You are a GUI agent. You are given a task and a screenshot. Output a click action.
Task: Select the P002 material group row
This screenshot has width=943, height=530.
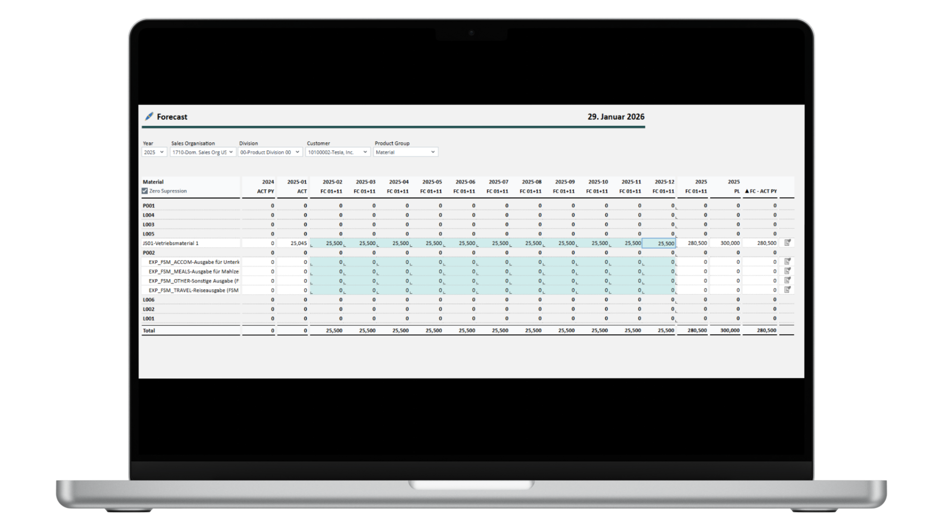(x=149, y=253)
